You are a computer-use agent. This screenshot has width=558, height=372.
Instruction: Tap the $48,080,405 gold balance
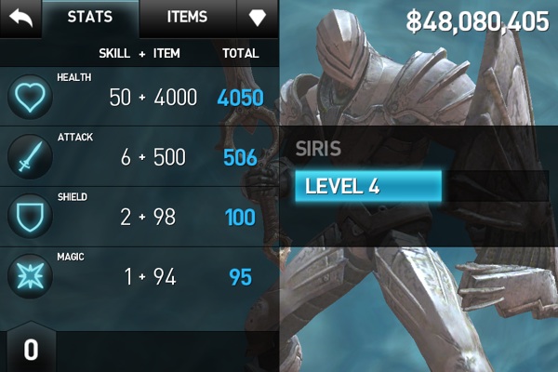click(477, 21)
